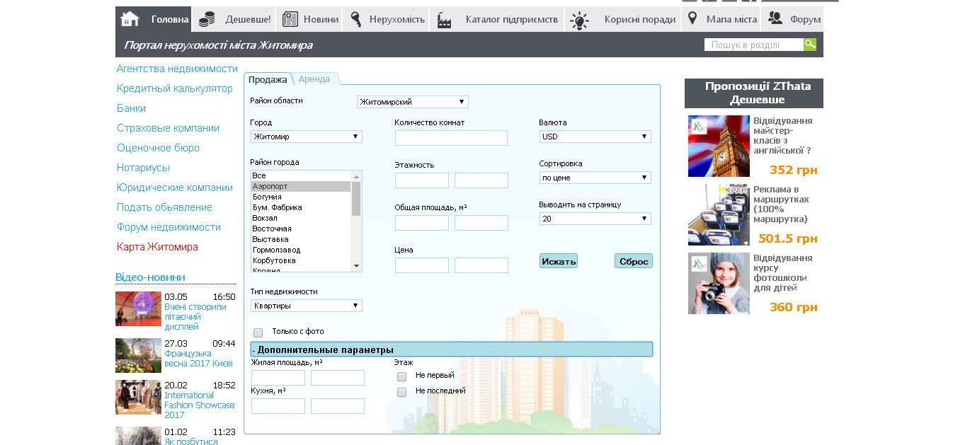Click the lightbulb icon for Корисні поради
The height and width of the screenshot is (445, 953).
coord(580,20)
